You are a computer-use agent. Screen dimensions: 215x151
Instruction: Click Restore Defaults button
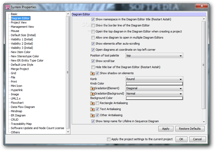[190, 129]
